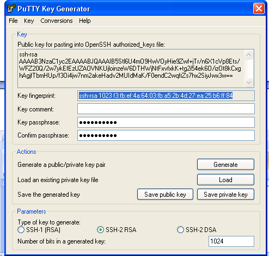
Task: Click the number of bits field showing 1024
Action: point(231,241)
